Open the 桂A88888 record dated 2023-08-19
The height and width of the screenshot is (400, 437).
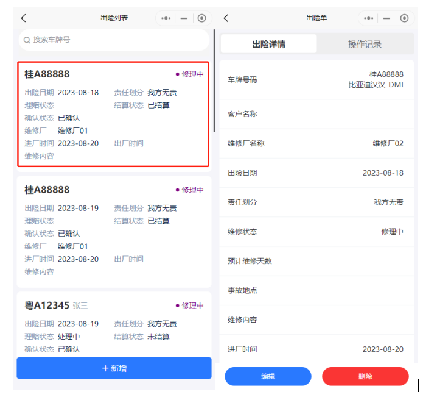pos(113,230)
